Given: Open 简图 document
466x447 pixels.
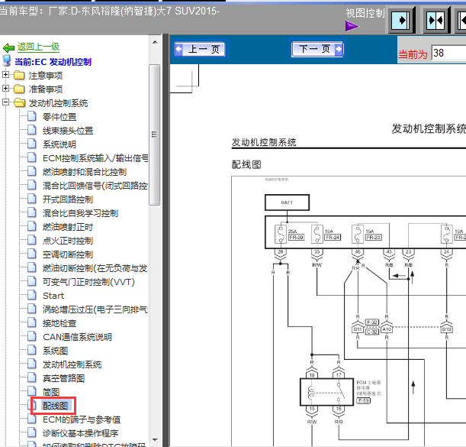Looking at the screenshot, I should pyautogui.click(x=51, y=392).
